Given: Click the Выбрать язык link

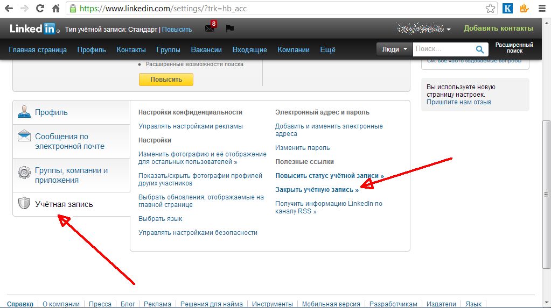Looking at the screenshot, I should coord(161,219).
